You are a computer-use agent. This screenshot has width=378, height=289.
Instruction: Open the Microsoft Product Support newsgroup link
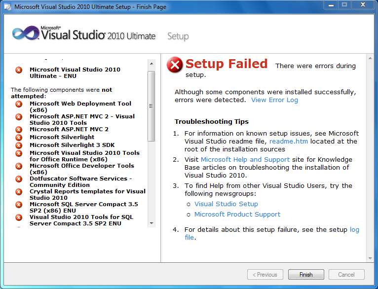pyautogui.click(x=237, y=215)
